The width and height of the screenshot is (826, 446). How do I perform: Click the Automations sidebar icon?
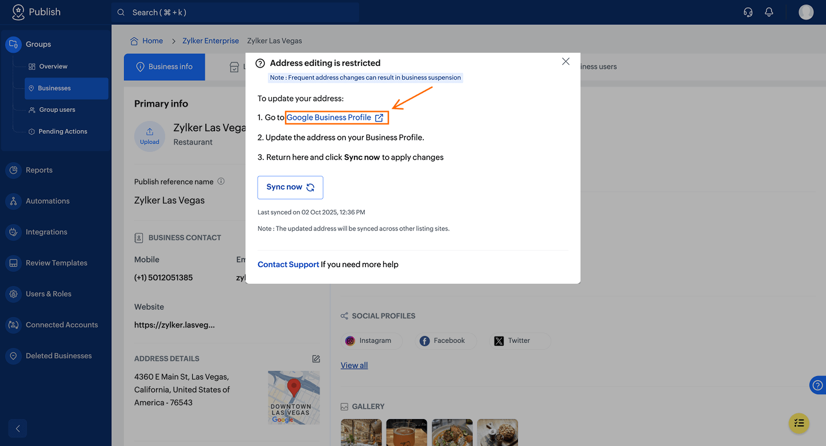[x=13, y=201]
